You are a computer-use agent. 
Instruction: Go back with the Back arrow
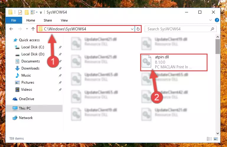tap(11, 29)
